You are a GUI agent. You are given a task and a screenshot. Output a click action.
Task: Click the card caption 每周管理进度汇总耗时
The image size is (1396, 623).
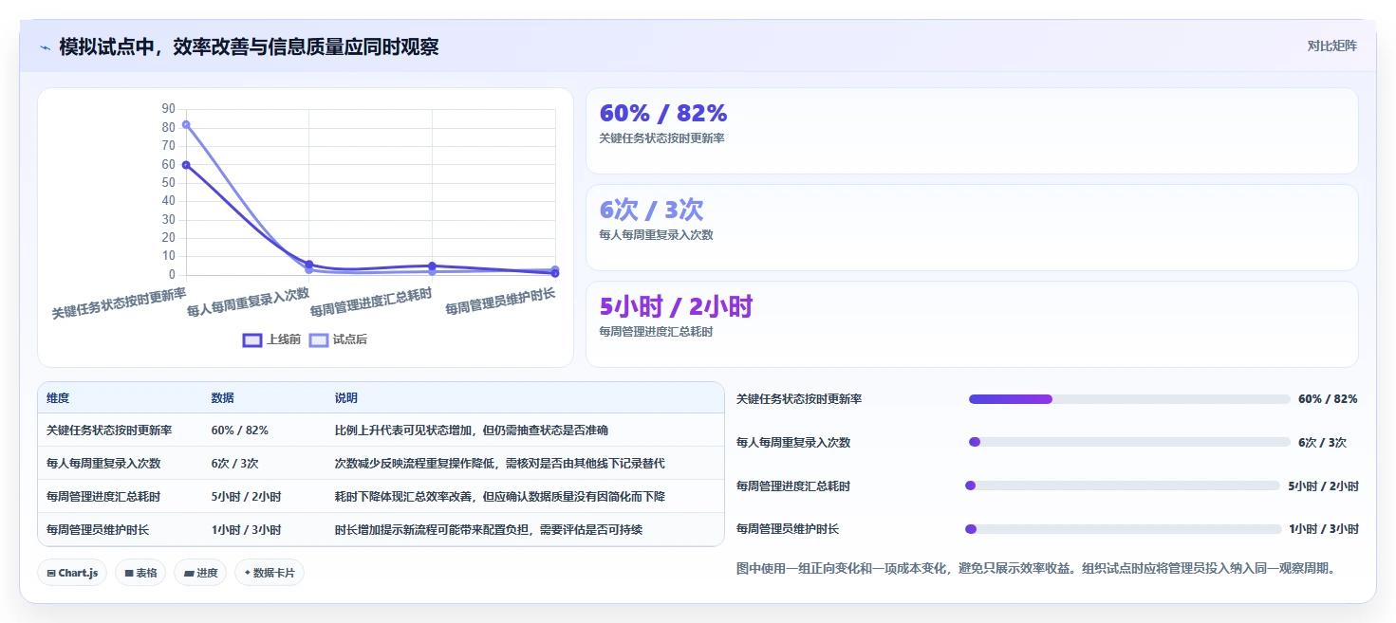click(656, 332)
